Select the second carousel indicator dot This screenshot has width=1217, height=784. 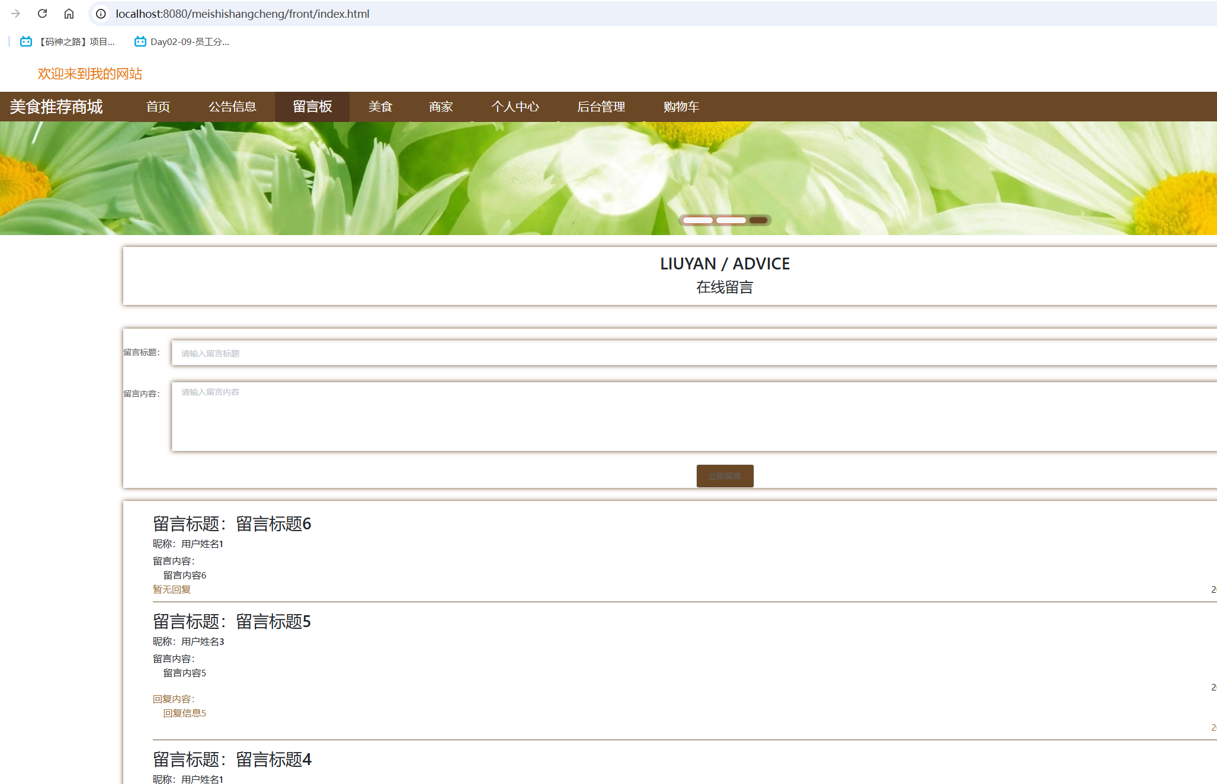731,220
